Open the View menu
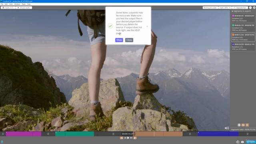Screen dimensions: 256x144 11,4
